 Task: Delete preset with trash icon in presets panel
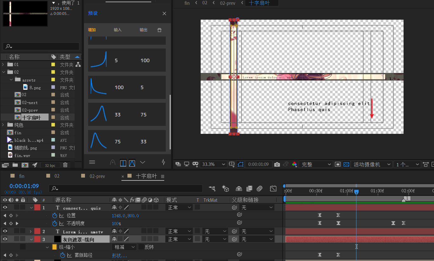pos(159,30)
